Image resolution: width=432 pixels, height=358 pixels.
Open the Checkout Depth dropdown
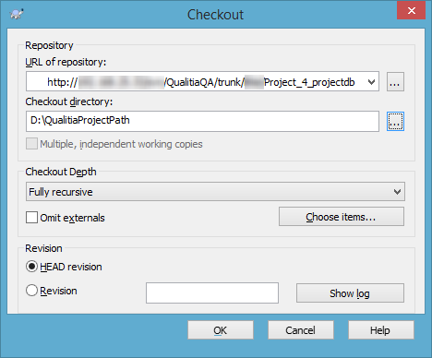pos(397,192)
